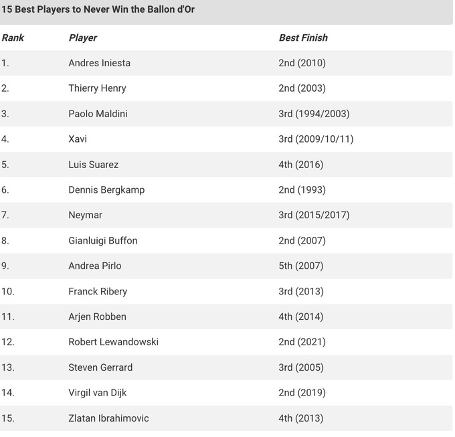The image size is (455, 437).
Task: Click the table title about Ballon d'Or
Action: tap(98, 10)
